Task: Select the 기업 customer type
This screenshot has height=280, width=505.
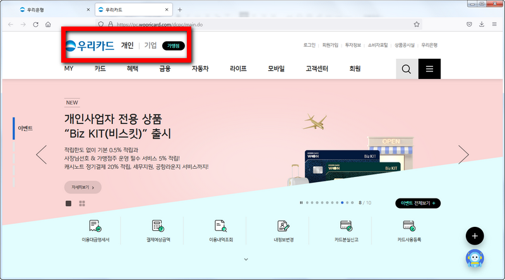Action: click(x=150, y=46)
